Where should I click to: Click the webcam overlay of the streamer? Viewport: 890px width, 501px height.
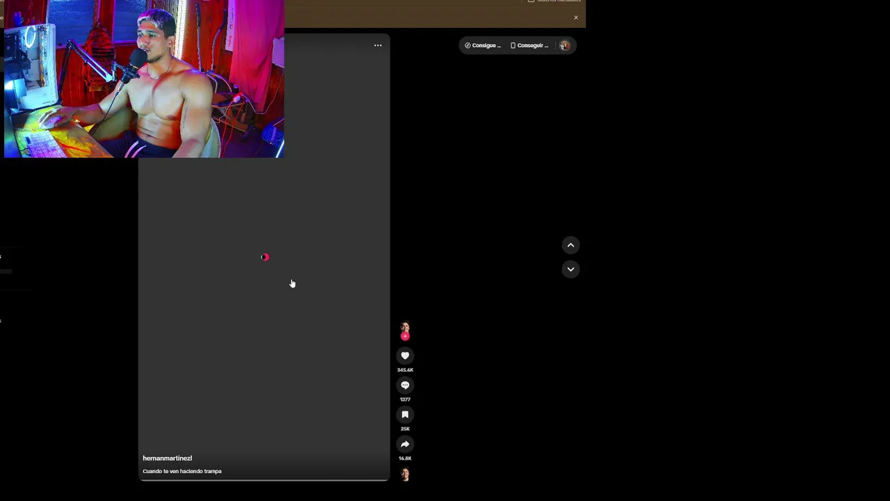pyautogui.click(x=144, y=79)
